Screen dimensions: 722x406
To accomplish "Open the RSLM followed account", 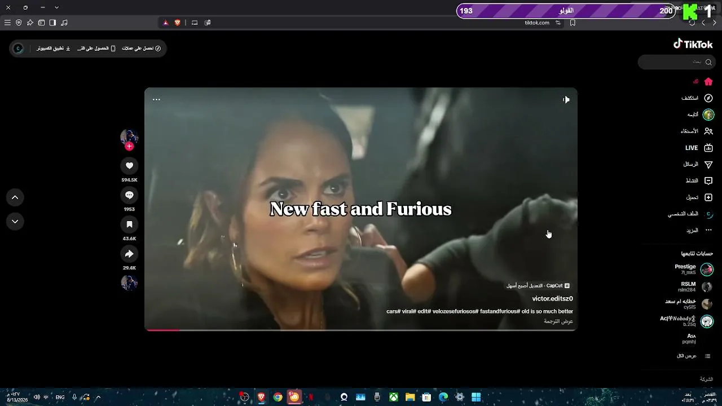I will 695,286.
